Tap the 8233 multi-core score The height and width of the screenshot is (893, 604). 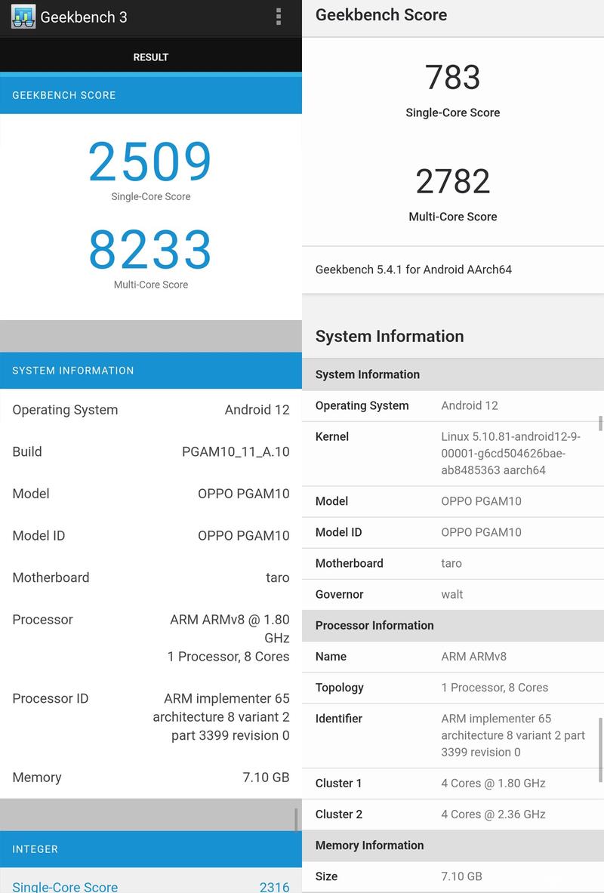point(150,249)
